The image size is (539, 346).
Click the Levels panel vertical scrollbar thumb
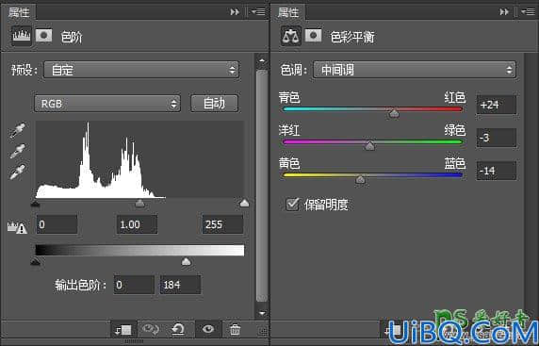(x=262, y=186)
